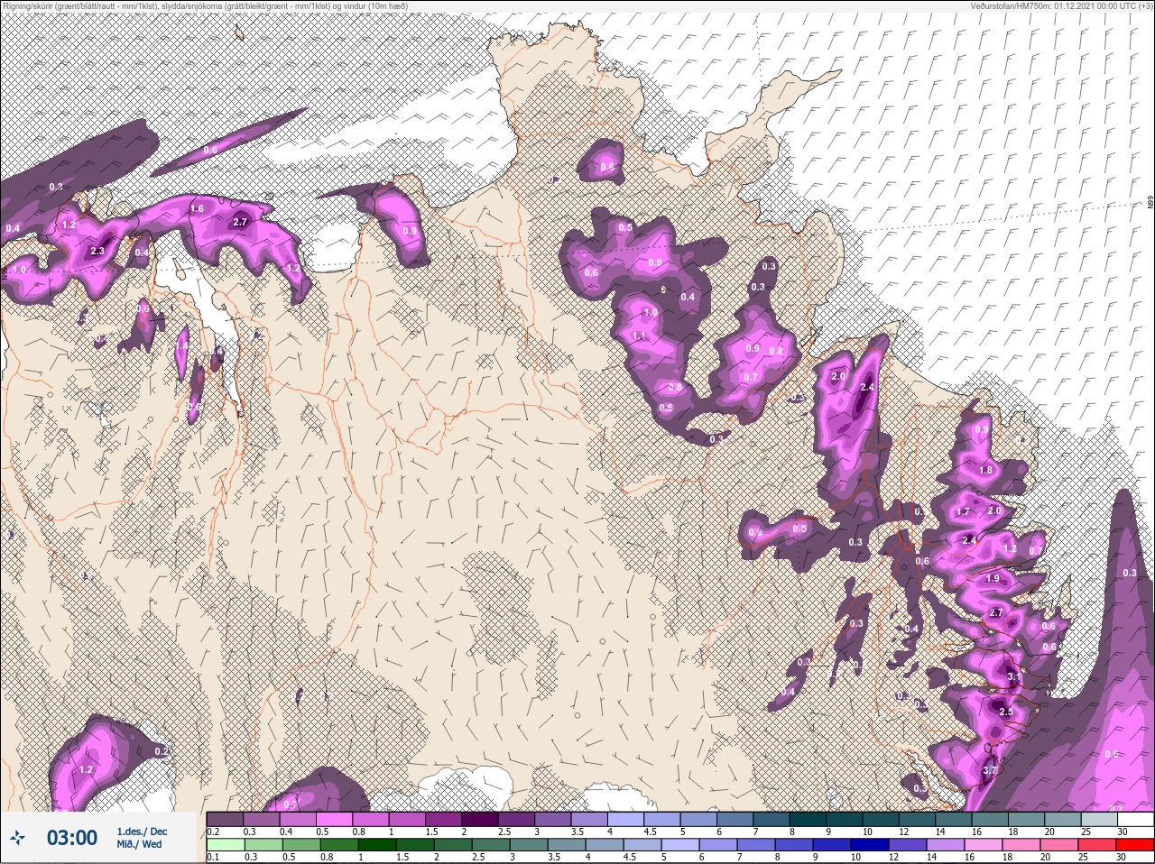Viewport: 1155px width, 864px height.
Task: Click the 3.1 precipitation value on the map
Action: point(1012,676)
